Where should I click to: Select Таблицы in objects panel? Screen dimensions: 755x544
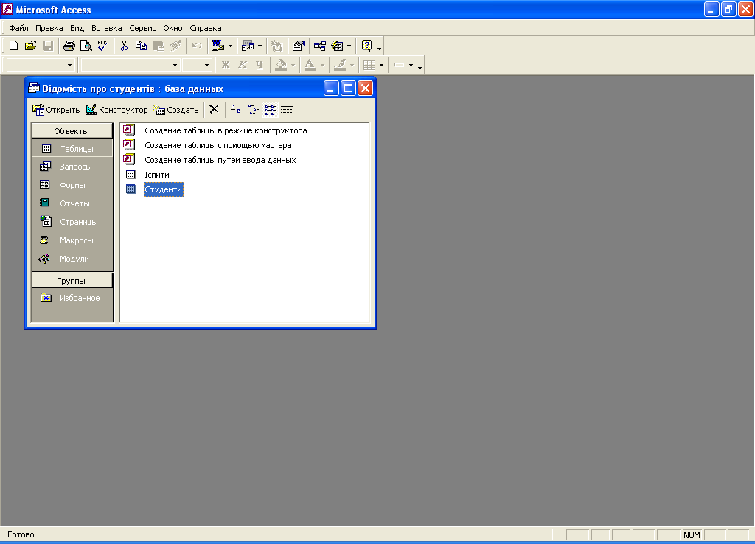pos(72,149)
